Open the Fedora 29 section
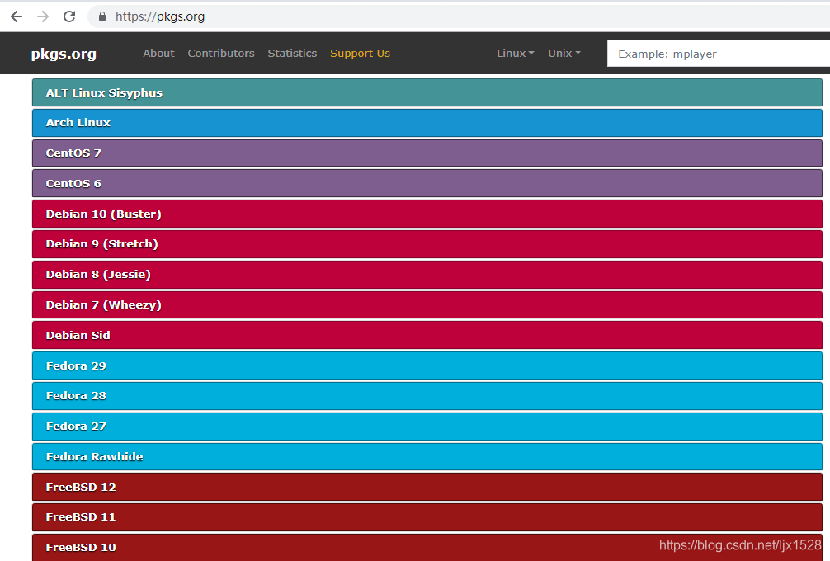This screenshot has width=830, height=561. 427,365
